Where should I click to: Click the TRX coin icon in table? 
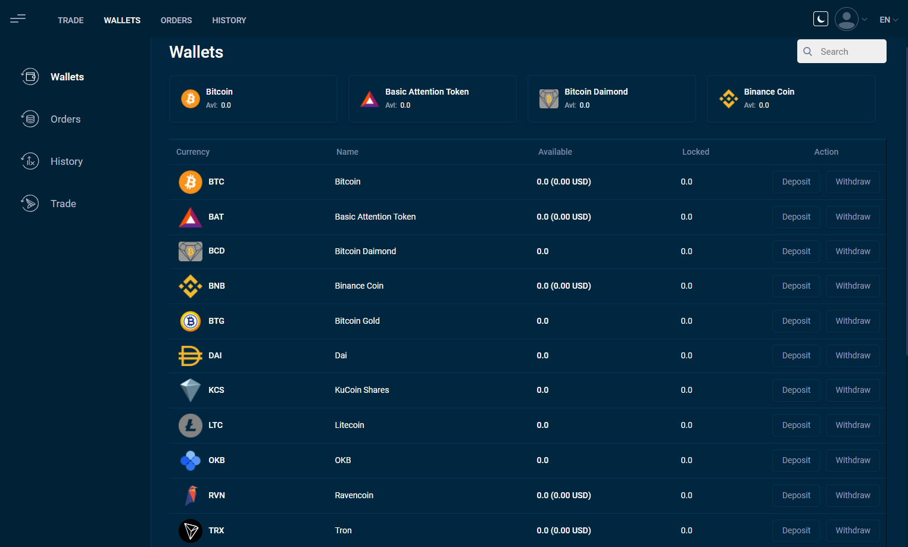tap(191, 530)
